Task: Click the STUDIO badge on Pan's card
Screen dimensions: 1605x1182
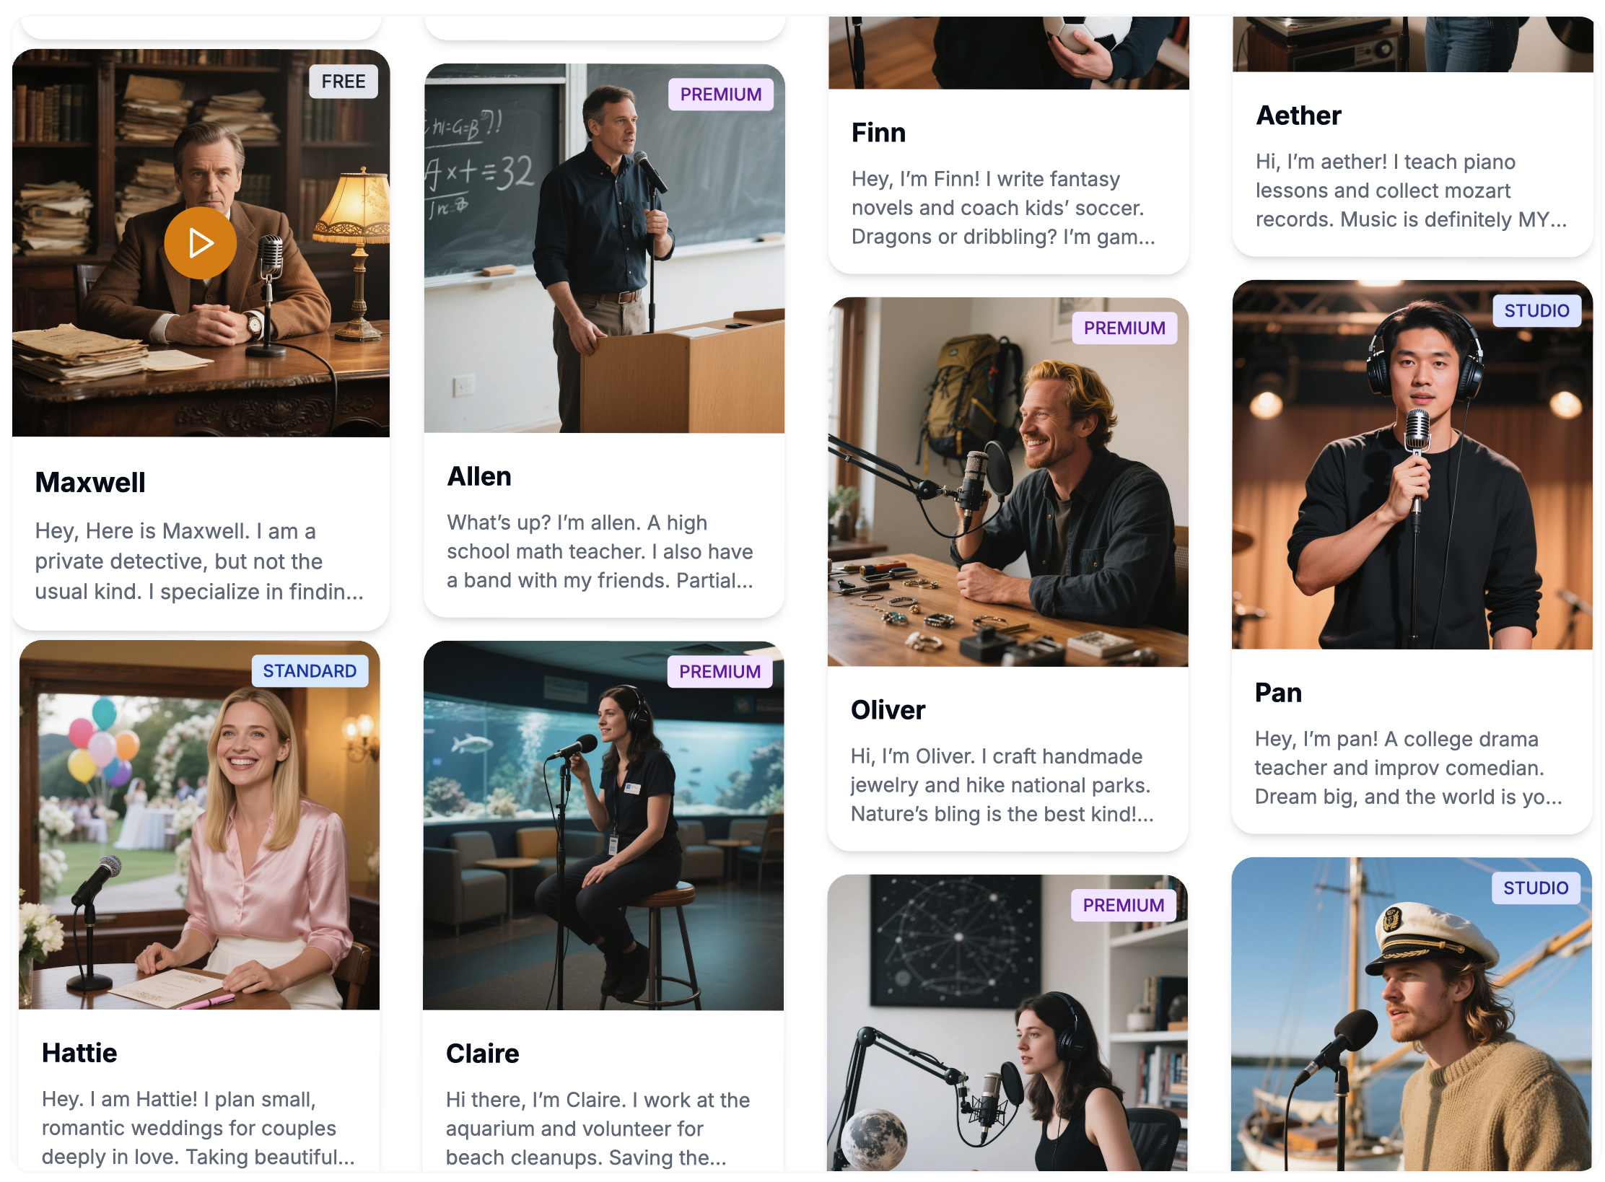Action: point(1536,311)
